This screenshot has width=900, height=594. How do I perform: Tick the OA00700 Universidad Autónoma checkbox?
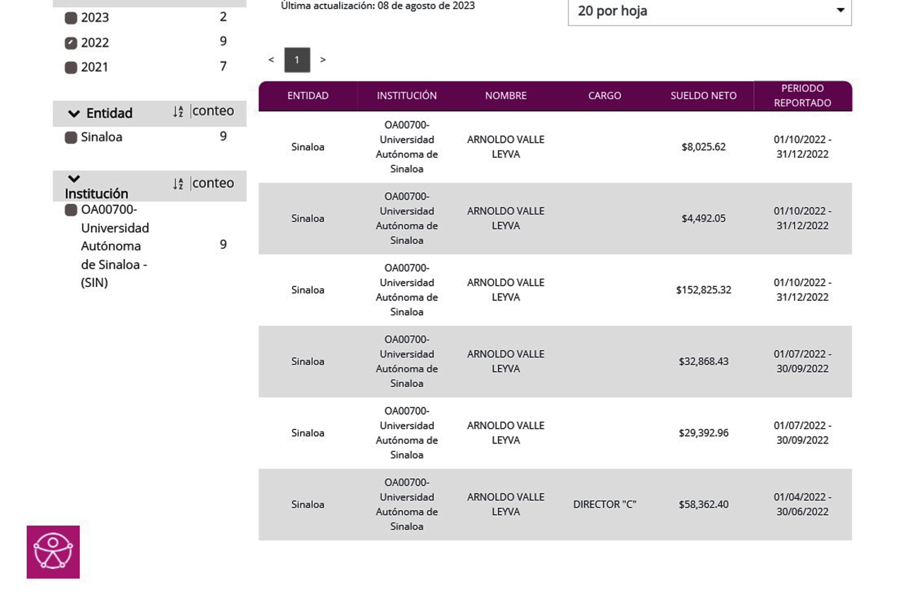click(x=71, y=210)
